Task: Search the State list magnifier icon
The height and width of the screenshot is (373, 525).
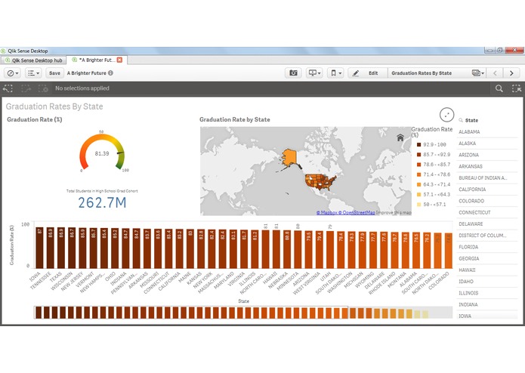Action: [x=461, y=120]
